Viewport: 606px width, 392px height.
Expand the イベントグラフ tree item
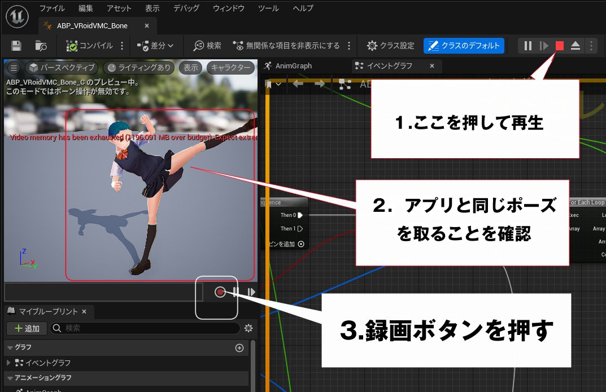click(9, 363)
